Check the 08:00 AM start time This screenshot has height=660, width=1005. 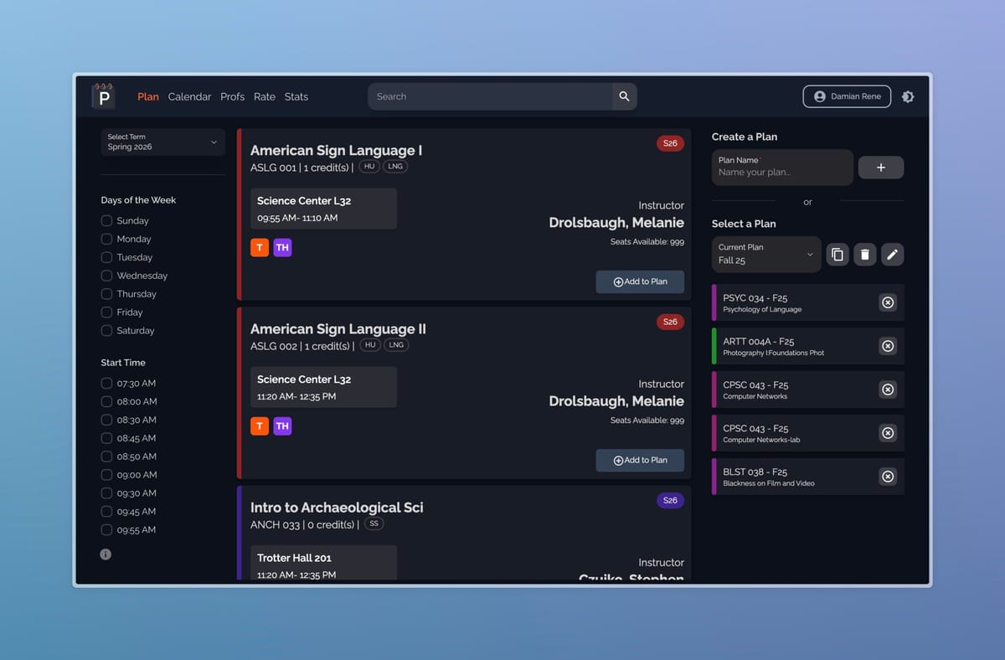coord(106,401)
